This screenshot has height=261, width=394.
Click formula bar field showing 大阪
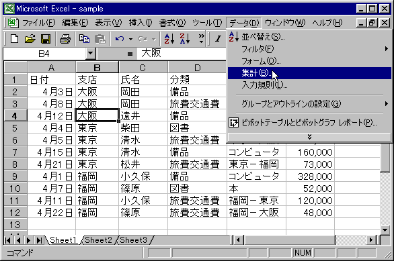pos(181,54)
